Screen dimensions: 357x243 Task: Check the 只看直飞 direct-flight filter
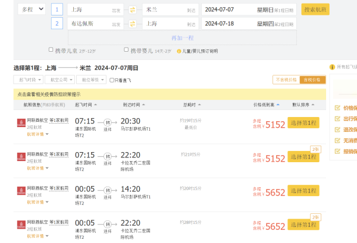(112, 80)
